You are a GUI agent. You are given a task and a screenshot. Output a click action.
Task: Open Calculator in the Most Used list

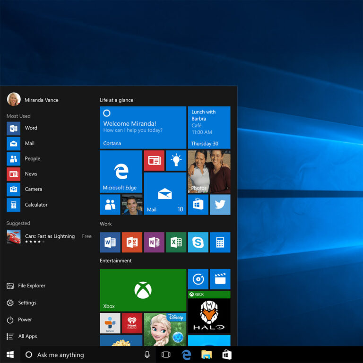point(27,205)
